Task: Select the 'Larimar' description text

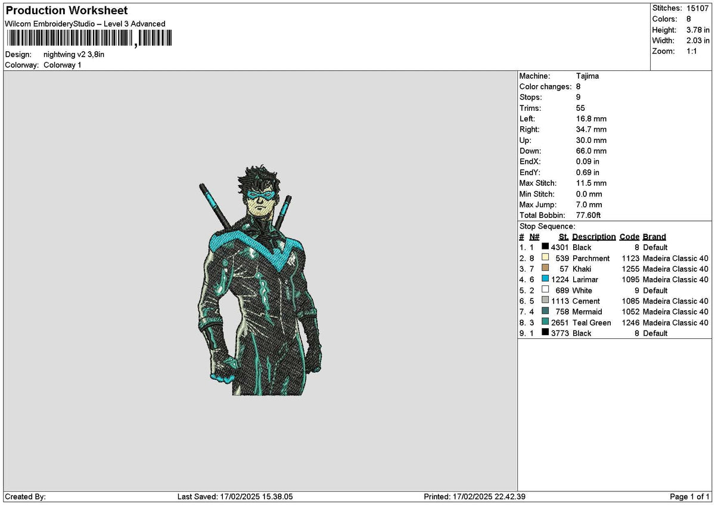Action: click(x=585, y=279)
